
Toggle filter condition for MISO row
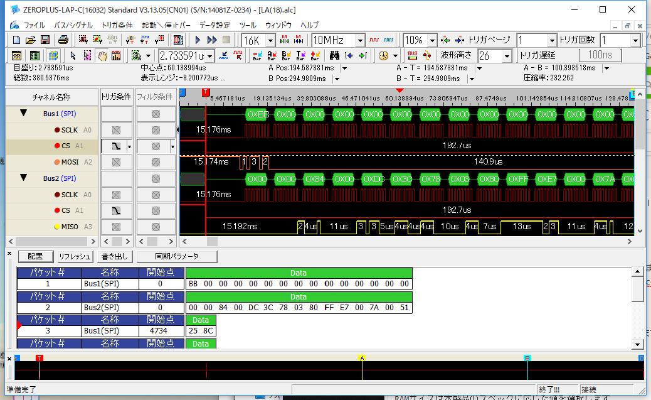pos(156,227)
